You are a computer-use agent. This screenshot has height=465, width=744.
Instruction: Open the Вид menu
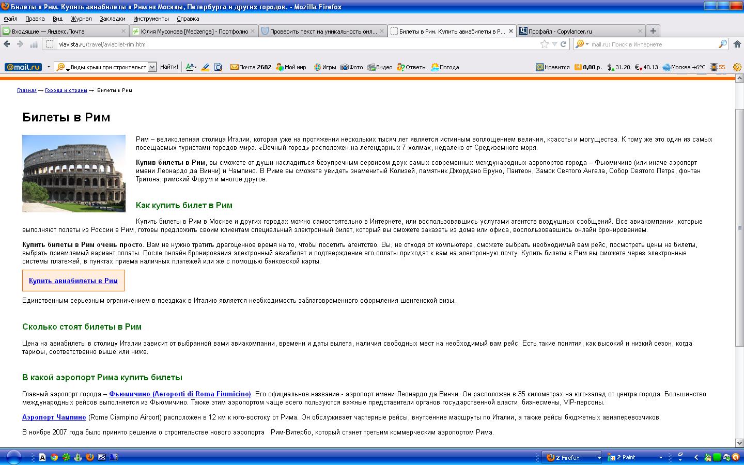click(57, 19)
